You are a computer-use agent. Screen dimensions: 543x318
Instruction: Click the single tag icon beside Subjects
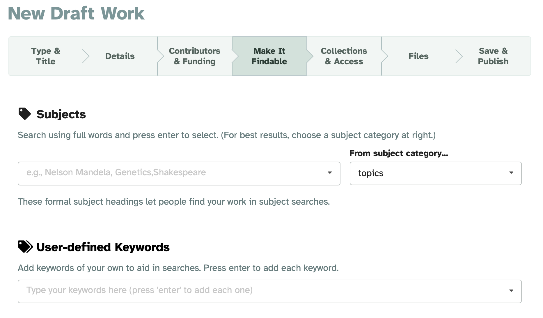tap(24, 114)
